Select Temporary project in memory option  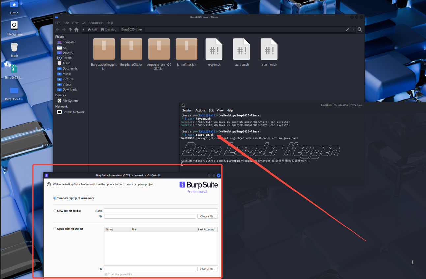coord(55,198)
